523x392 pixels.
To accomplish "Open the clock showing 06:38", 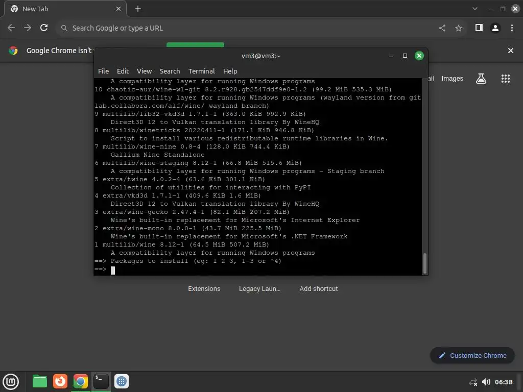I will tap(503, 382).
